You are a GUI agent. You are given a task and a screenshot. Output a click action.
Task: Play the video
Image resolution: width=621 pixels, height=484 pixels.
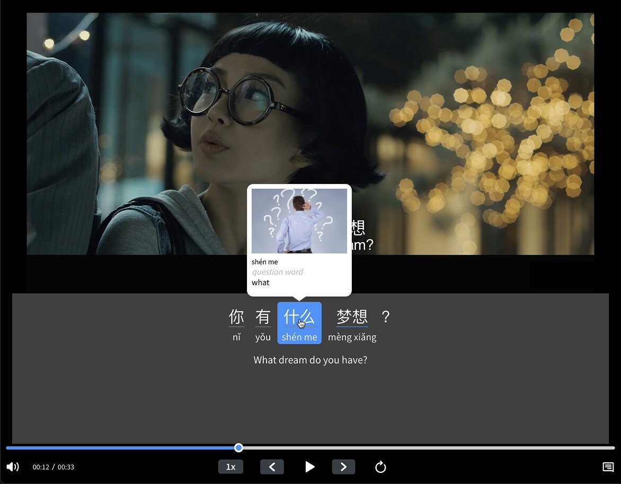coord(310,467)
